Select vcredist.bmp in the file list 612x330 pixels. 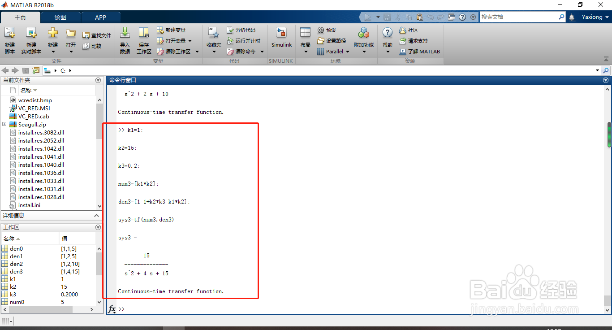[35, 100]
